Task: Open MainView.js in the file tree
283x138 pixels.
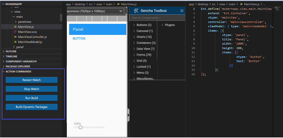Action: [x=26, y=27]
